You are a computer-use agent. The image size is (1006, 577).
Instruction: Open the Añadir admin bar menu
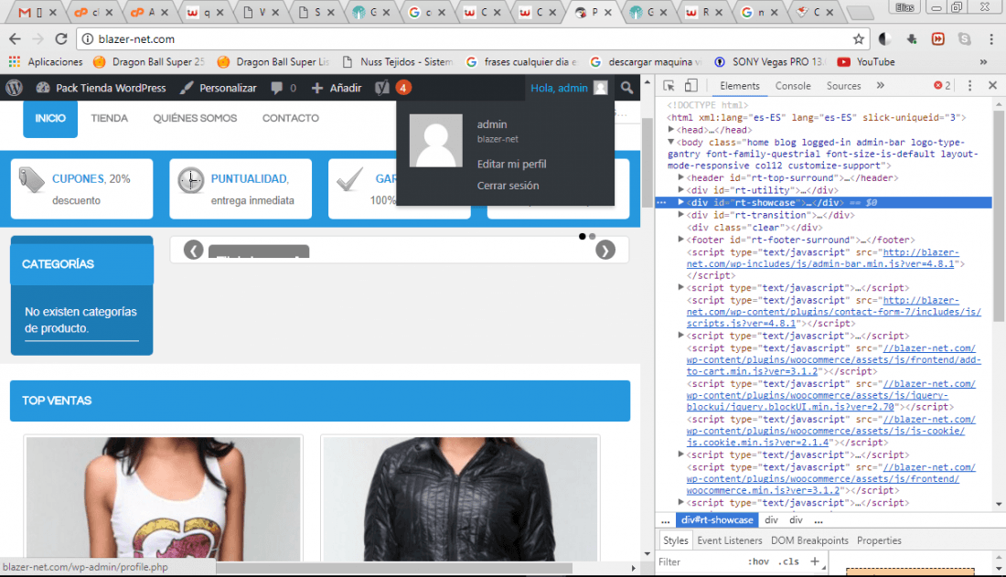tap(337, 88)
